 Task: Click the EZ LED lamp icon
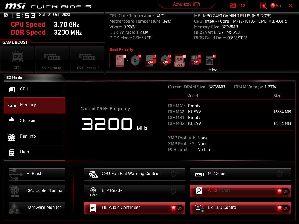pos(199,208)
